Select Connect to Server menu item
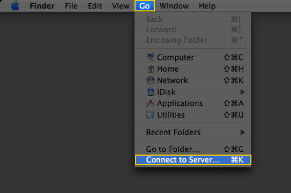The width and height of the screenshot is (291, 193). tap(193, 160)
